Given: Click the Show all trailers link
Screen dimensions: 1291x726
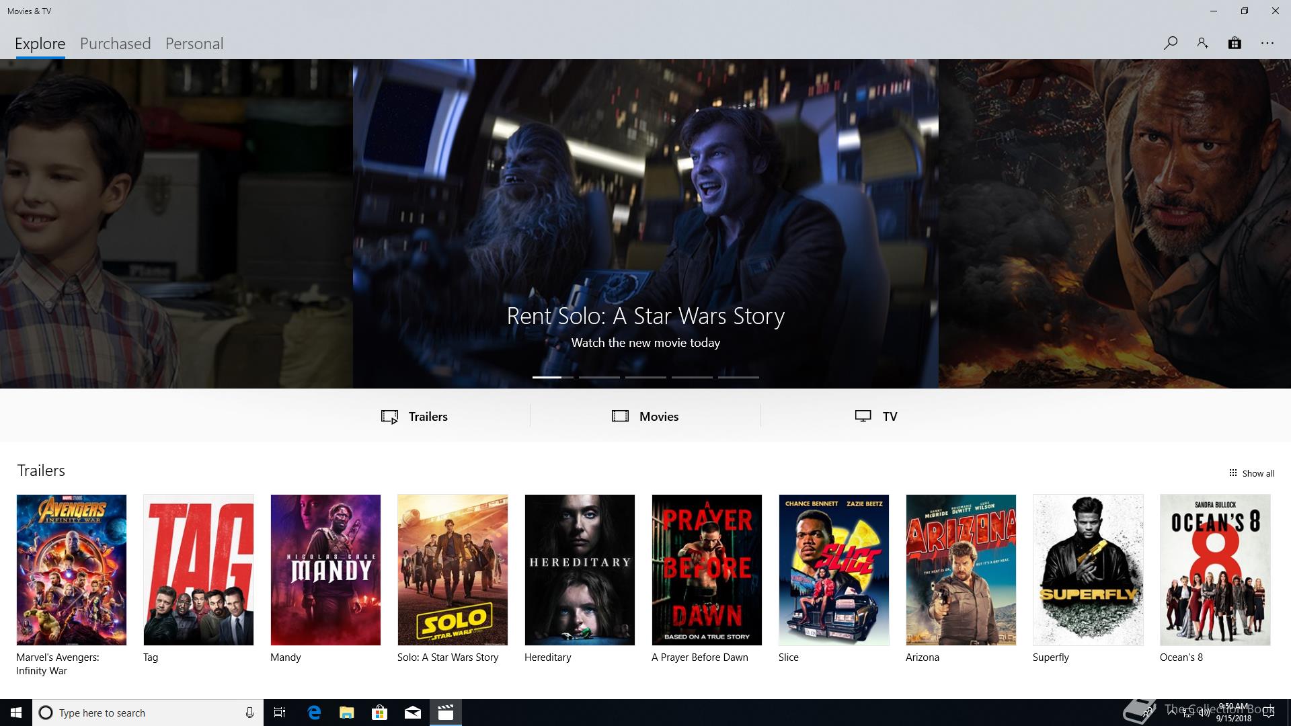Looking at the screenshot, I should 1258,473.
